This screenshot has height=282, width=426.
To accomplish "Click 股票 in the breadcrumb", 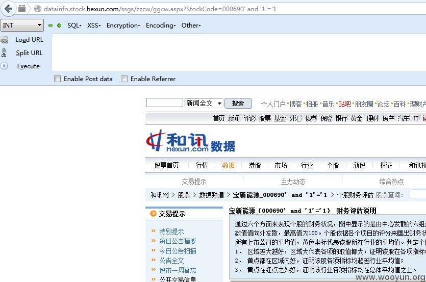I will [184, 195].
